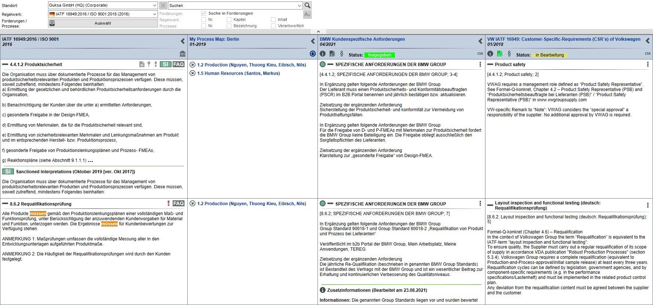This screenshot has width=653, height=305.
Task: Open the three-dot menu for BMW 8.6.2 entry
Action: tap(480, 203)
